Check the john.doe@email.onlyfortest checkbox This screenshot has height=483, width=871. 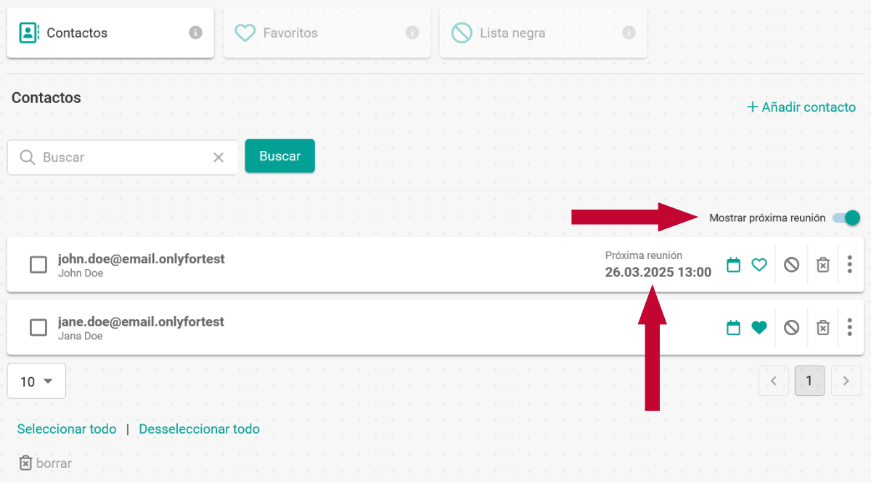pyautogui.click(x=38, y=265)
